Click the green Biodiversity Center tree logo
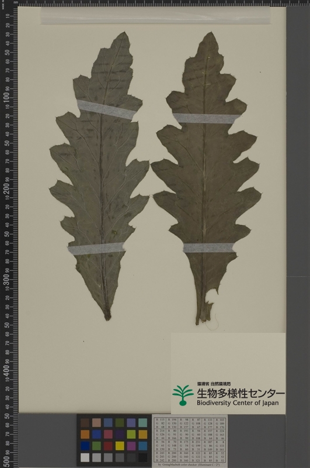Viewport: 310px width, 468px height. (183, 395)
